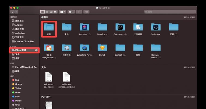Select the PDF document thumbnail
The width and height of the screenshot is (206, 109).
click(49, 105)
